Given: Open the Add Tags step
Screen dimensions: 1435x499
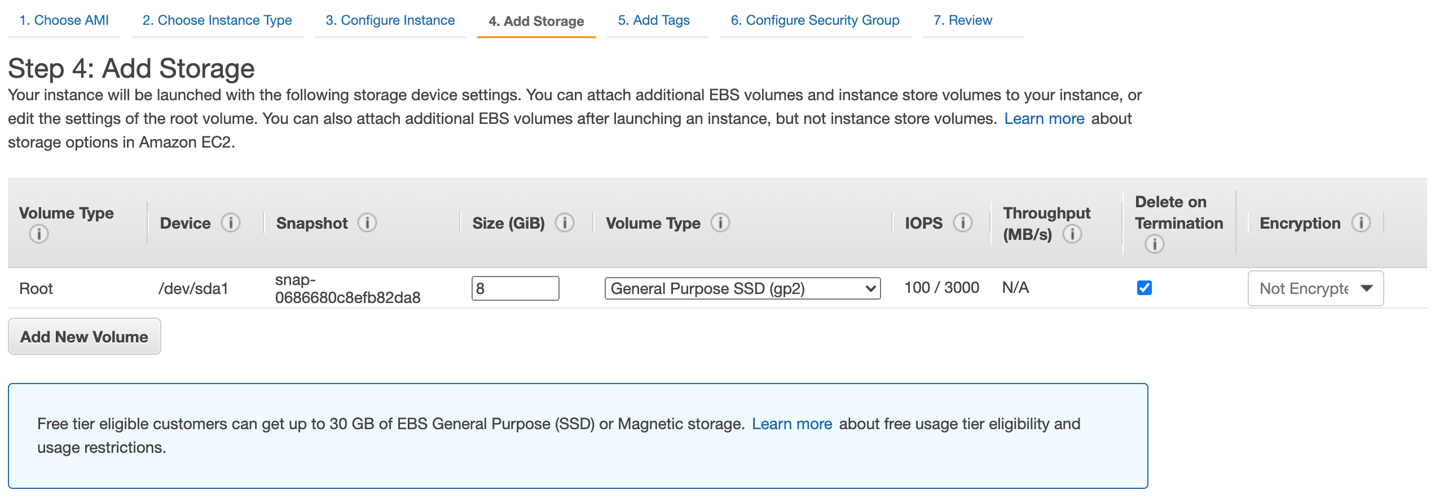Looking at the screenshot, I should (x=654, y=20).
